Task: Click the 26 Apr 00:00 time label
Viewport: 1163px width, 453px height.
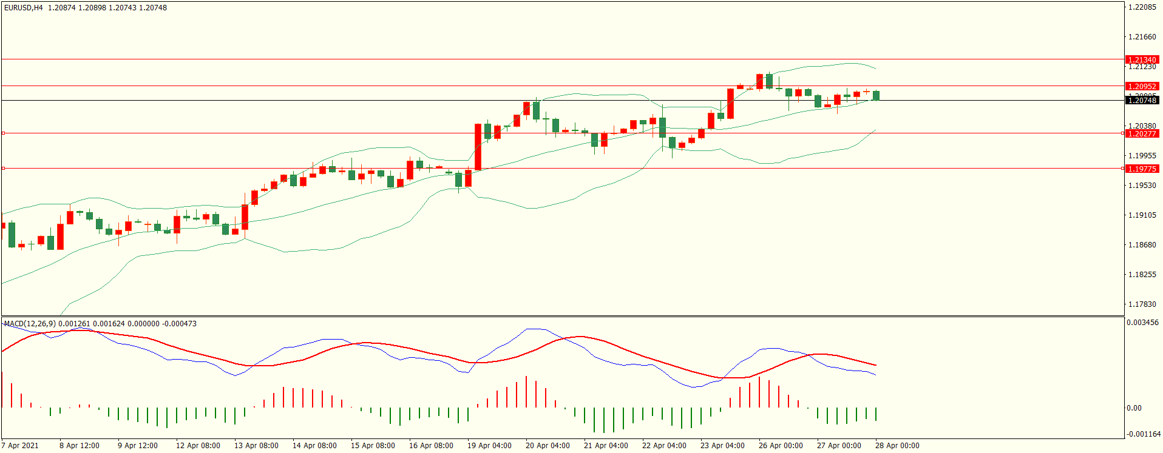Action: [x=781, y=446]
